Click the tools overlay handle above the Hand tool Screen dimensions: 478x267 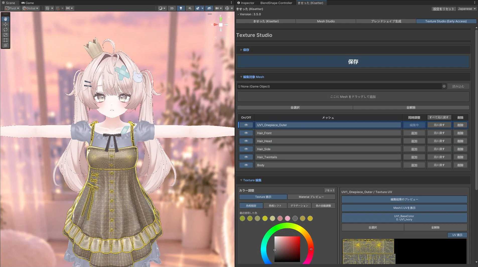pos(6,14)
